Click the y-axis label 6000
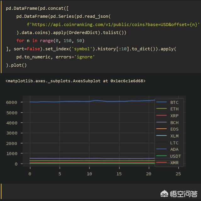Image resolution: width=201 pixels, height=201 pixels. pyautogui.click(x=12, y=103)
